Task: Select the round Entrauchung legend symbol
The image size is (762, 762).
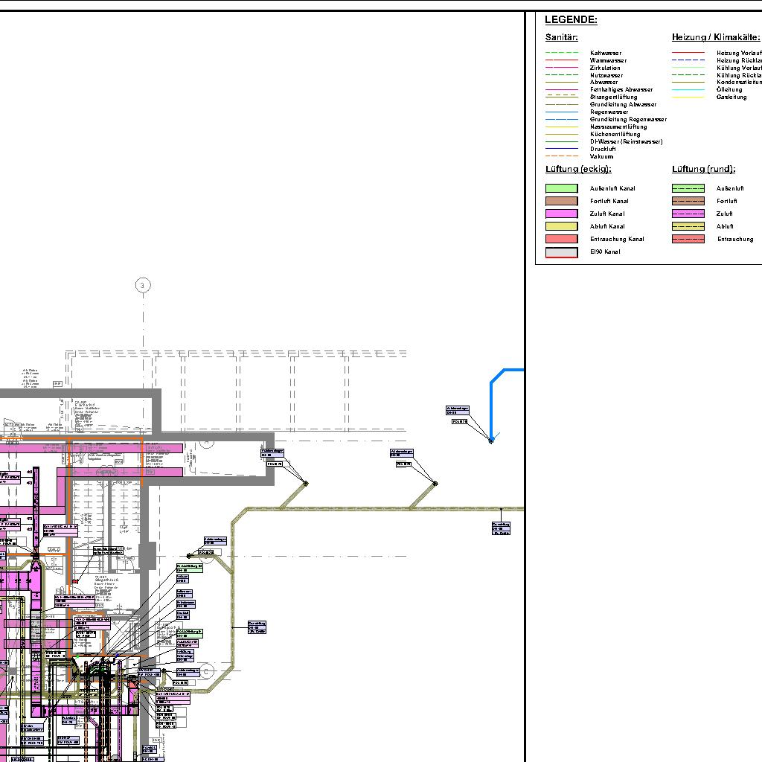Action: (x=688, y=240)
